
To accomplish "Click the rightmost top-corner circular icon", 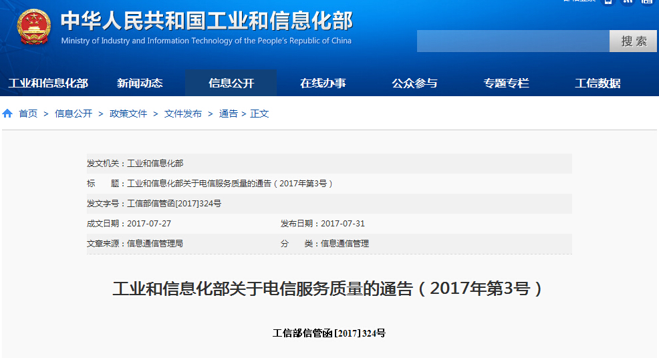I will pos(647,2).
